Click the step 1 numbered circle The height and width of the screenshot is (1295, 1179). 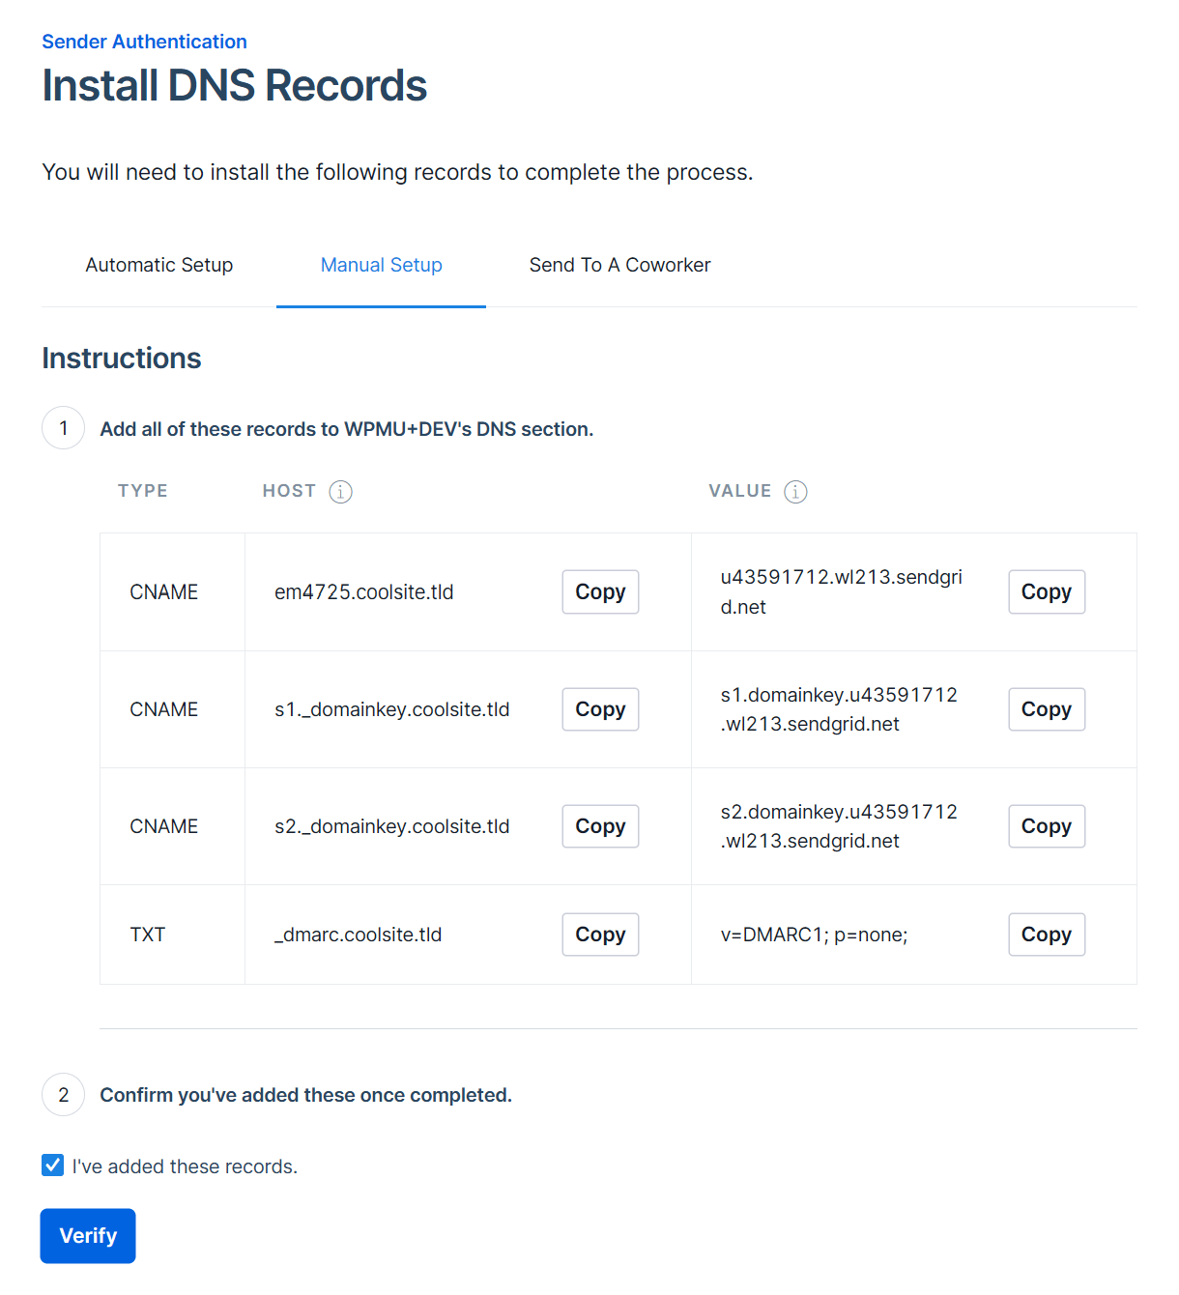[x=63, y=427]
